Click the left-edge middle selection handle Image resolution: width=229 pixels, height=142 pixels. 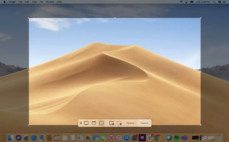(x=29, y=72)
